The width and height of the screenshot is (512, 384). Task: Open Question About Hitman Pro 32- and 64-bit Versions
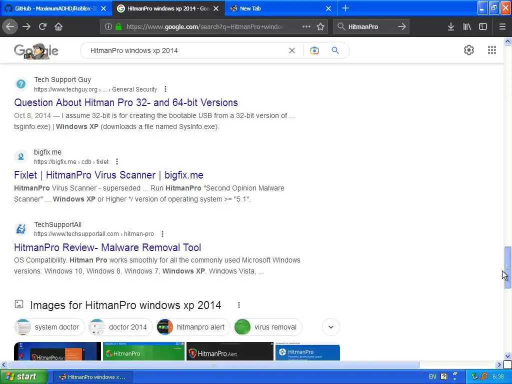[125, 102]
